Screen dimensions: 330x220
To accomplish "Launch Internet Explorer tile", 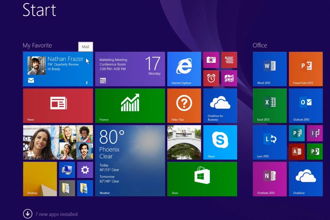I will point(184,69).
